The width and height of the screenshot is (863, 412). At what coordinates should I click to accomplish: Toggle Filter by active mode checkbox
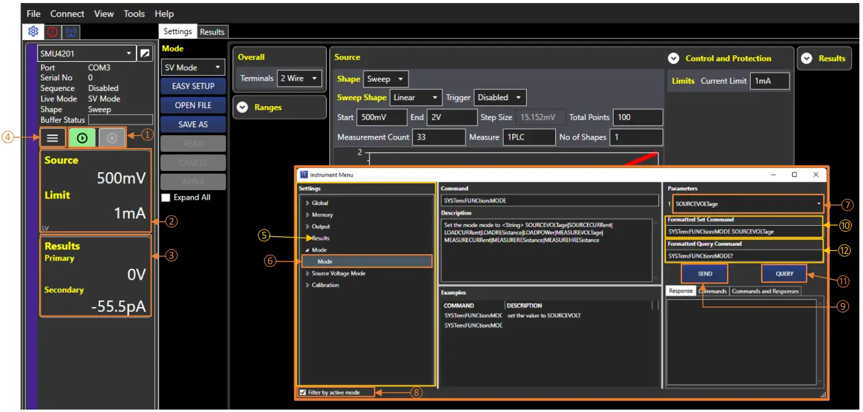[x=303, y=393]
